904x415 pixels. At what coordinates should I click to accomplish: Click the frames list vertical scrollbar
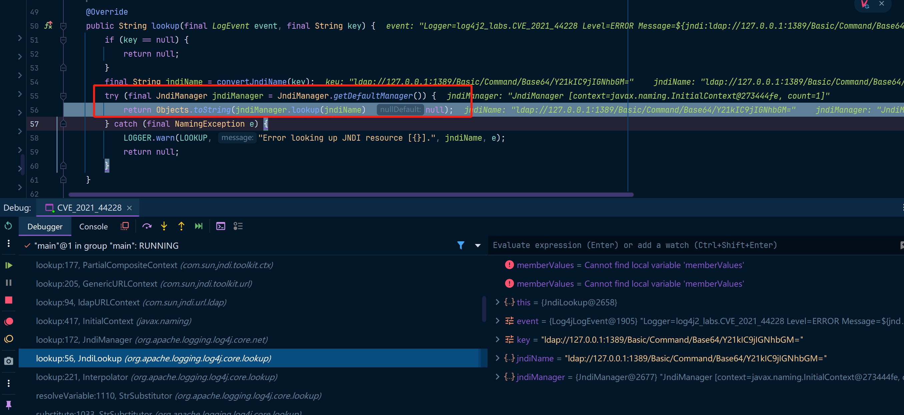tap(484, 309)
